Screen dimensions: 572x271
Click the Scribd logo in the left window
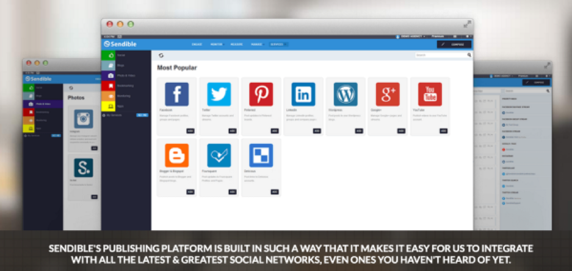(84, 167)
